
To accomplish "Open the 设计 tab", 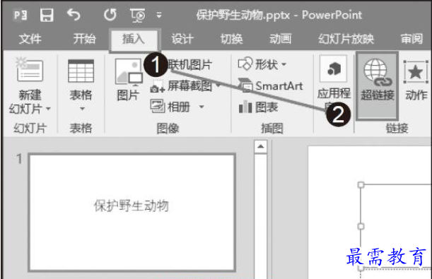I will click(x=182, y=39).
